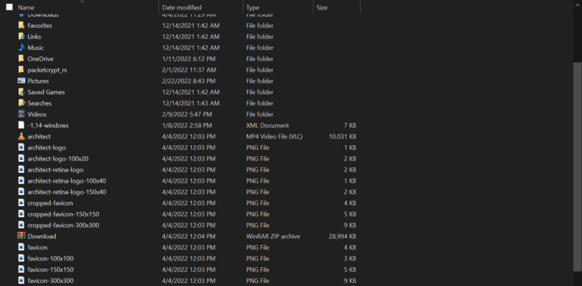Click the Favorites folder icon

21,25
